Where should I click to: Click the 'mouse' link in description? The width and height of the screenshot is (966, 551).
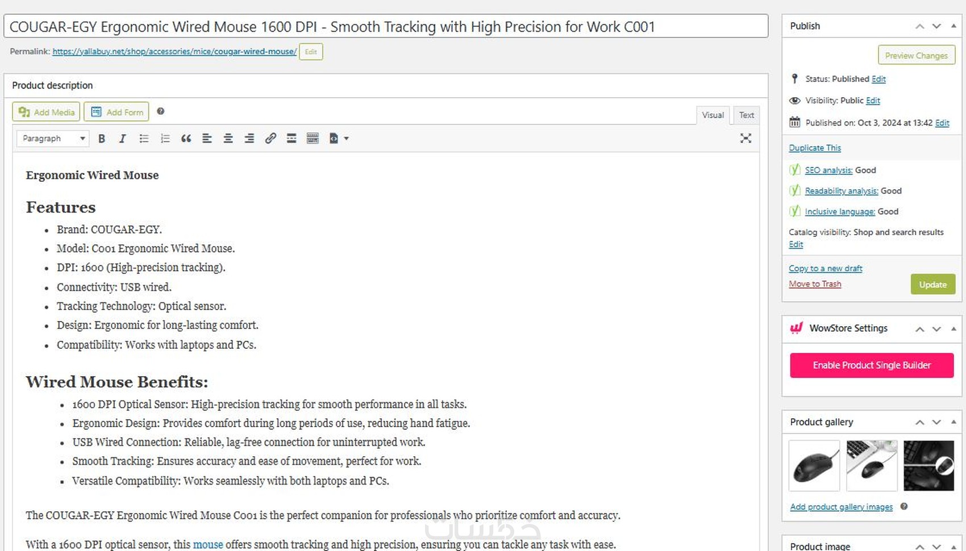(208, 544)
